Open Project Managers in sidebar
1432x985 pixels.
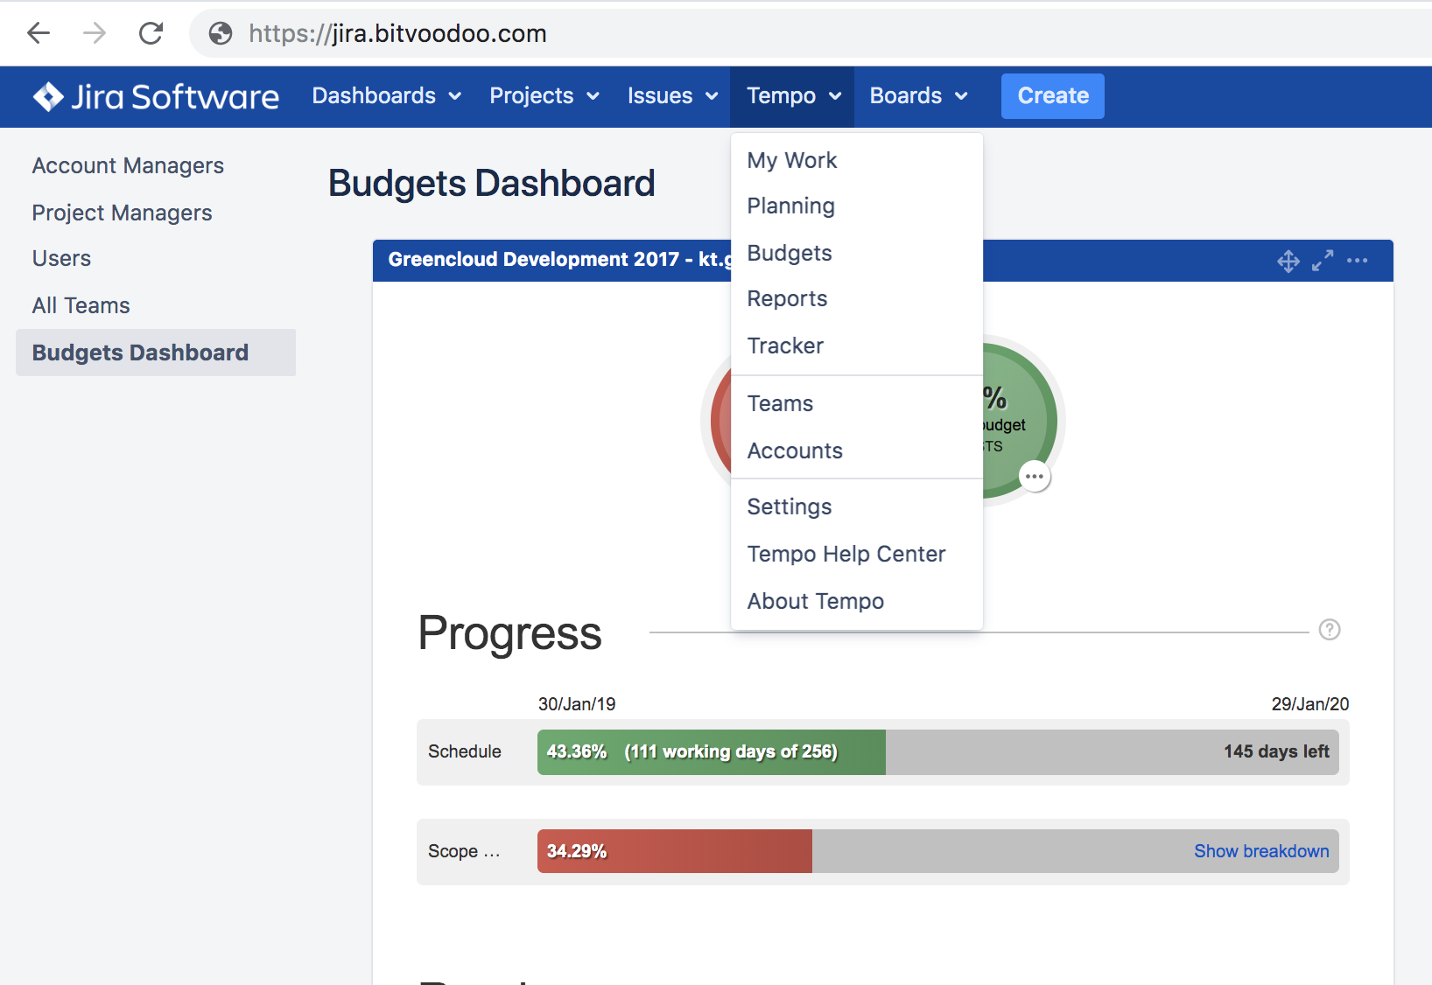[x=123, y=213]
